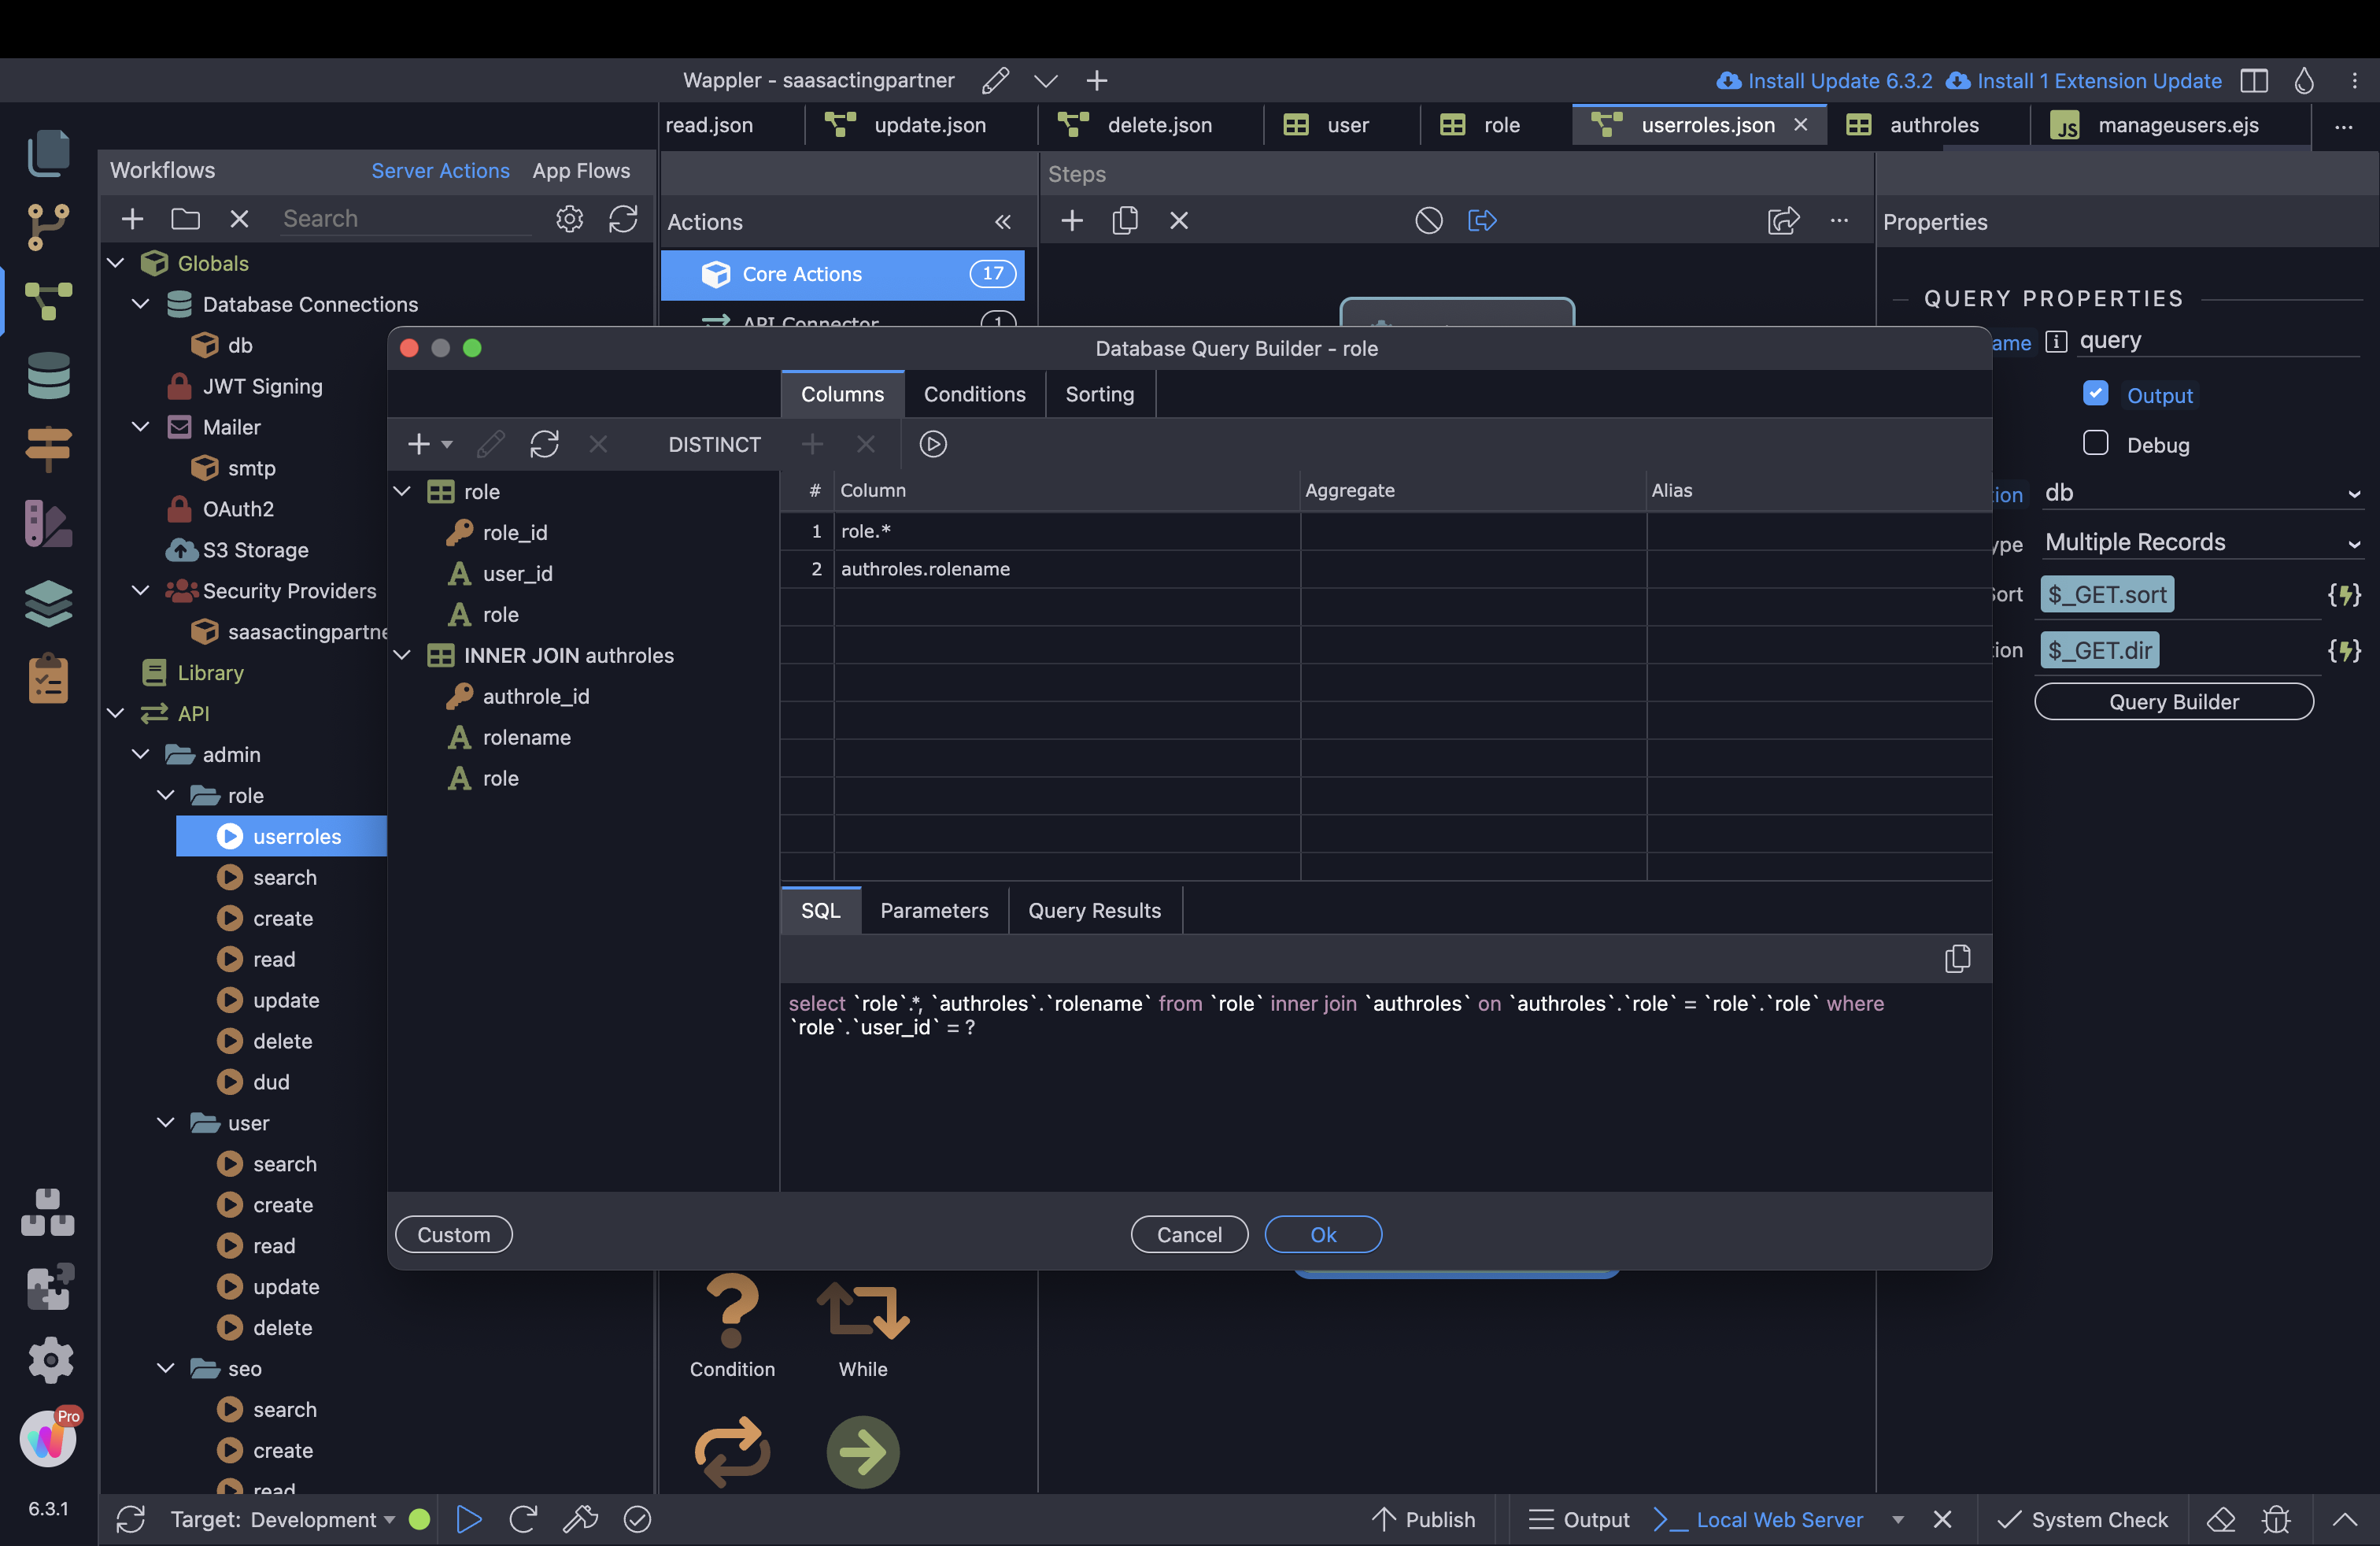Click the Workflows settings gear icon

click(569, 218)
